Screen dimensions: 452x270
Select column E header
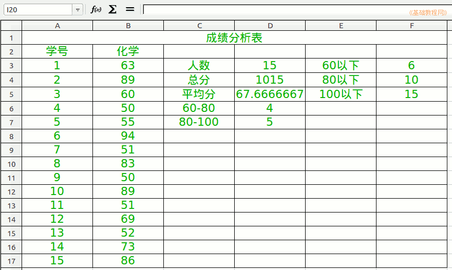click(341, 26)
